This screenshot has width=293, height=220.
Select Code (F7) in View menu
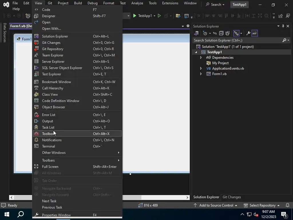[77, 9]
